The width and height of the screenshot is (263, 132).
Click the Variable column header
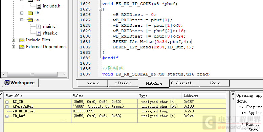coord(38,96)
